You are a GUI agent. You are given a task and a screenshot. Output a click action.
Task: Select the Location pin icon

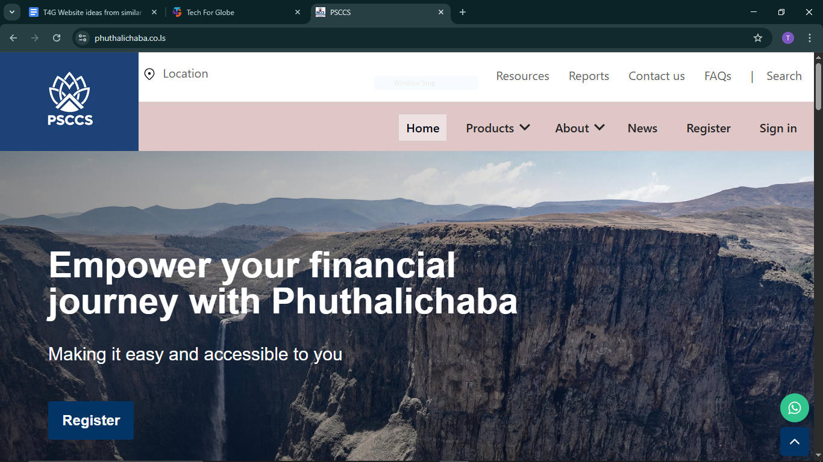click(x=149, y=74)
